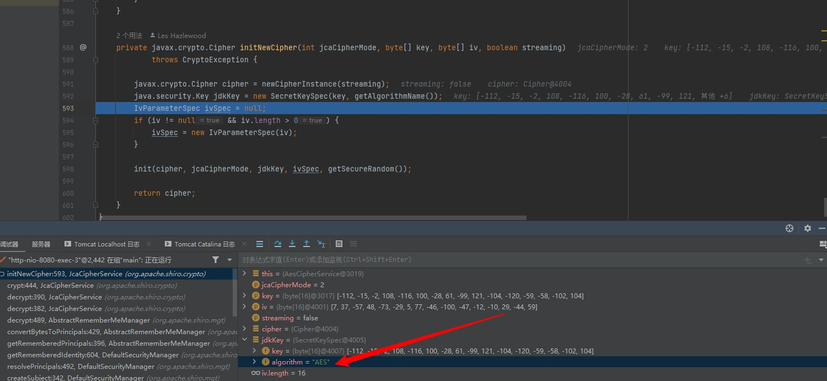Click the Step Out upload-arrow icon
The height and width of the screenshot is (381, 827).
click(307, 244)
